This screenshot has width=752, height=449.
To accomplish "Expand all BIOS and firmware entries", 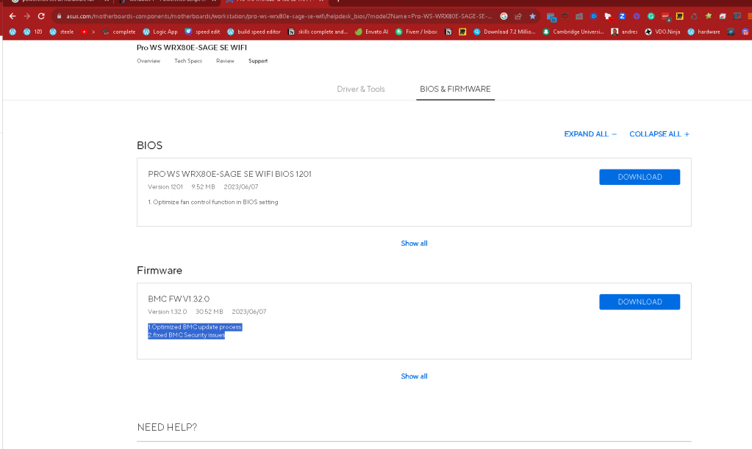I will [x=590, y=134].
